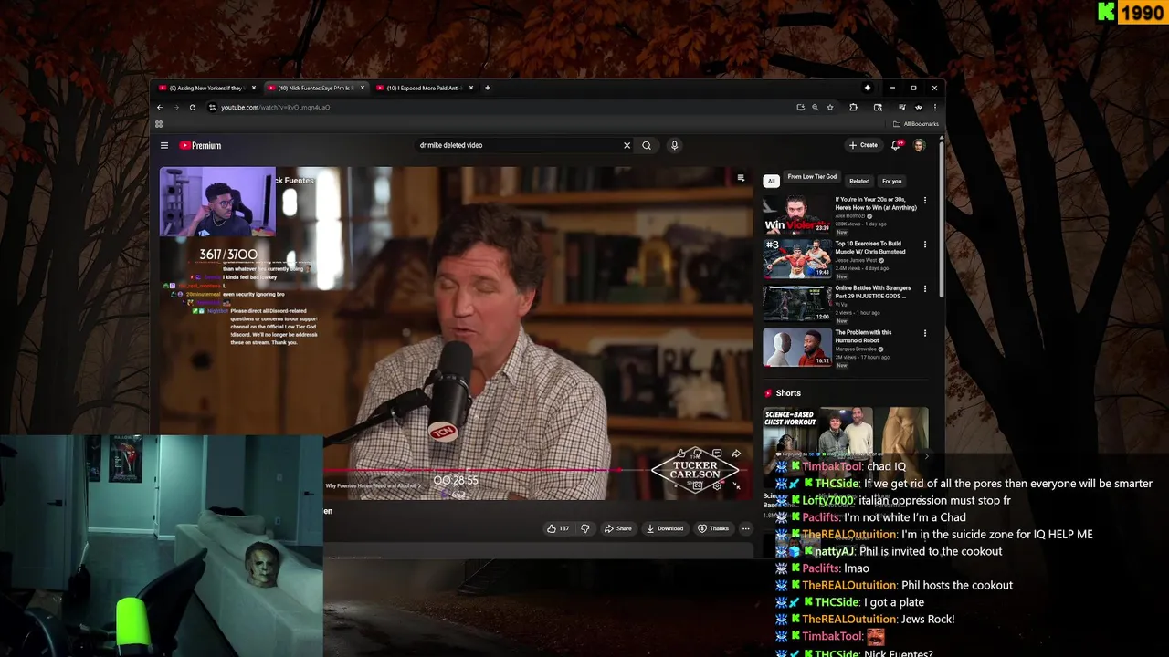Screen dimensions: 1169x657
Task: Open the playlist queue icon on video
Action: (x=741, y=178)
